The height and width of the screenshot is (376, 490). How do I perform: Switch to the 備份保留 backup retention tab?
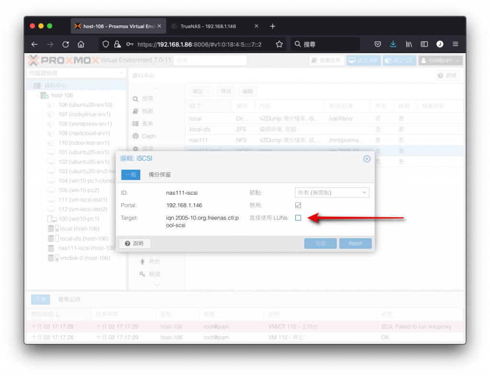[x=160, y=175]
